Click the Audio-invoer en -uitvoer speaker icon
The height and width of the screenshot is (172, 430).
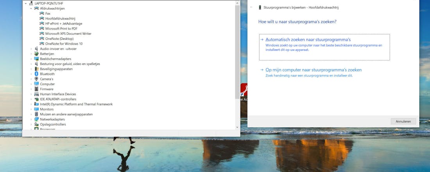coord(36,48)
